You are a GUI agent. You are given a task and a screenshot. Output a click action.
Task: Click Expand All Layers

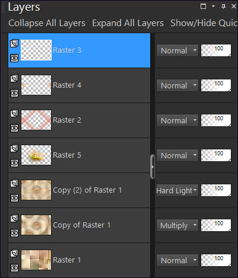(x=128, y=23)
